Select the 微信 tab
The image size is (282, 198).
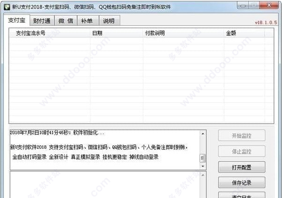click(x=66, y=21)
